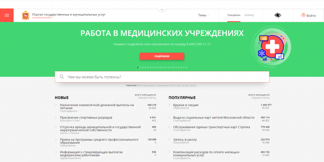Click the Образование tag under Запись в школу
324x162 pixels.
pos(181,143)
